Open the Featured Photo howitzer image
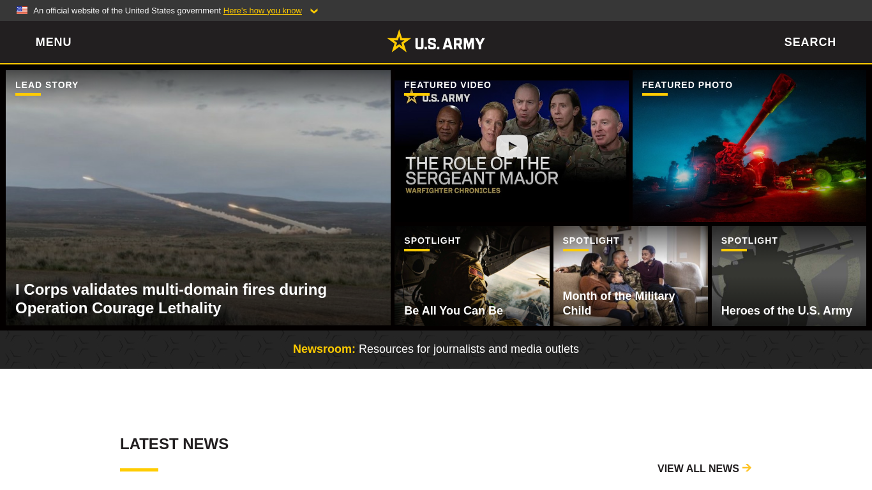The width and height of the screenshot is (872, 490). (x=749, y=146)
